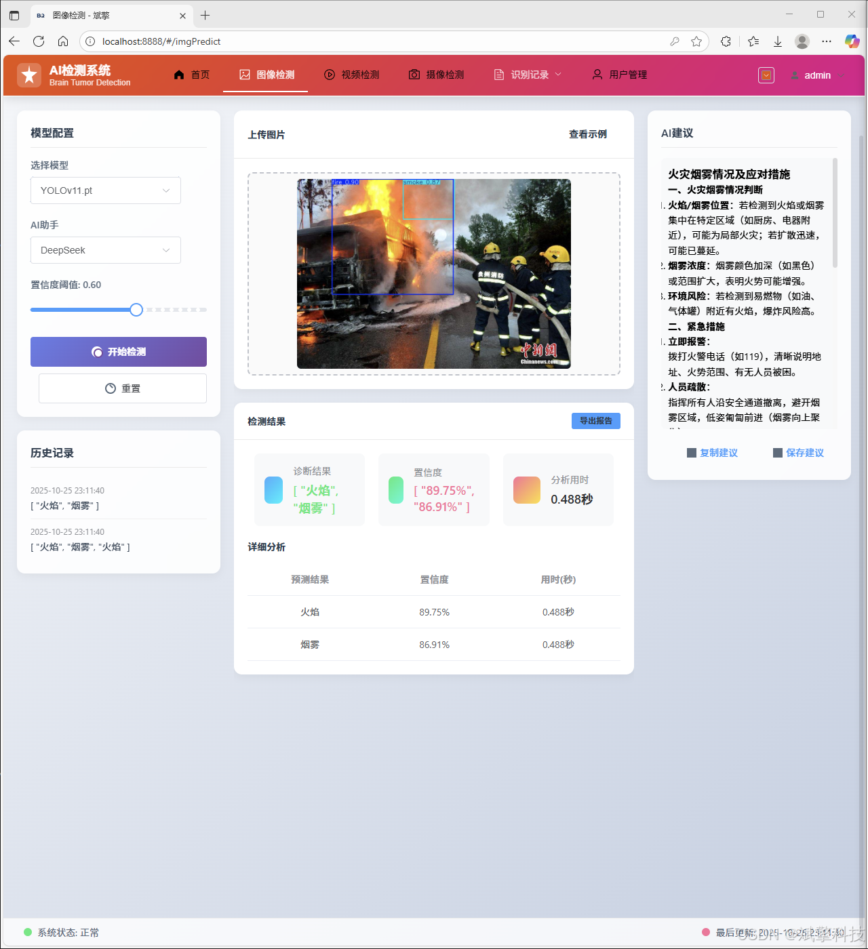868x949 pixels.
Task: Click the clock icon on the 重置 button
Action: click(110, 388)
